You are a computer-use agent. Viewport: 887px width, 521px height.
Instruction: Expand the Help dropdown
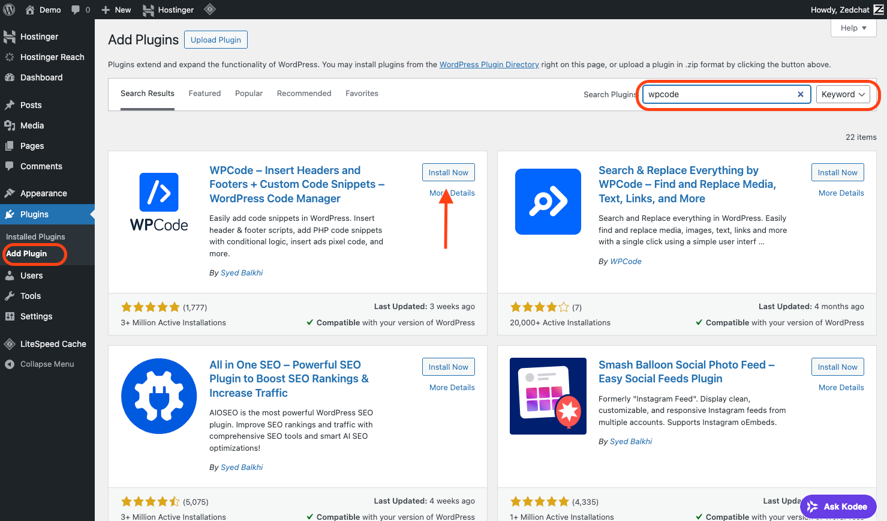tap(853, 28)
